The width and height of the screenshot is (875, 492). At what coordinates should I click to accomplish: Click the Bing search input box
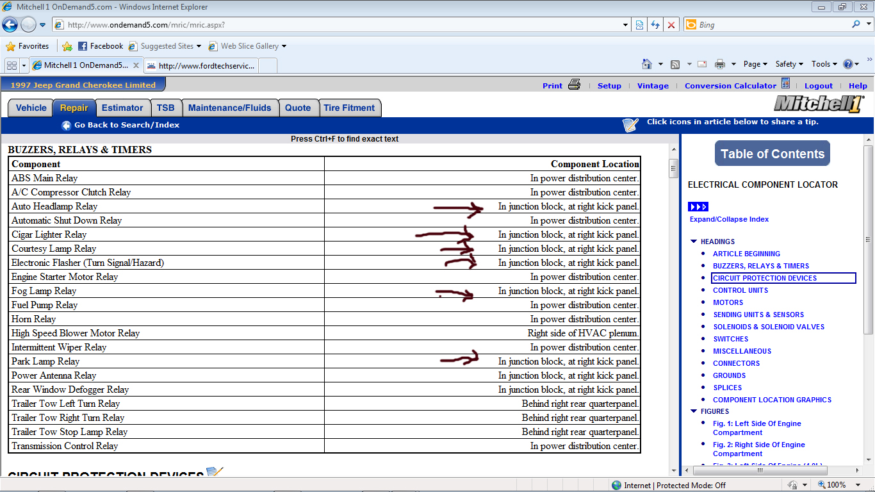[x=772, y=25]
